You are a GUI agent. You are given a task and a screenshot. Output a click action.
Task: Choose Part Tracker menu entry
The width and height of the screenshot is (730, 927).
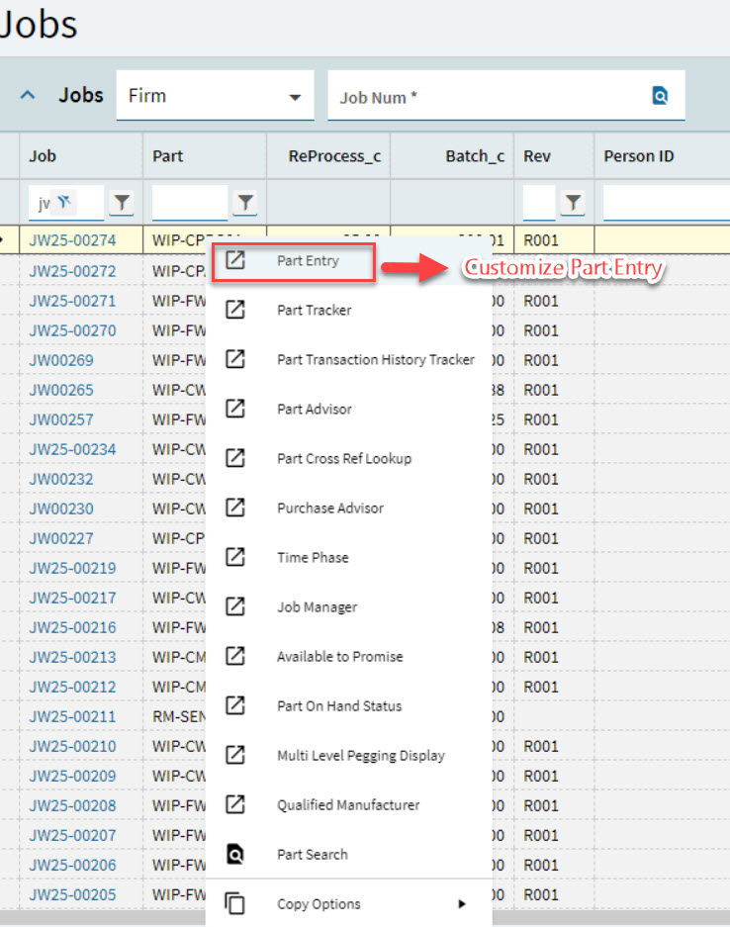point(349,310)
